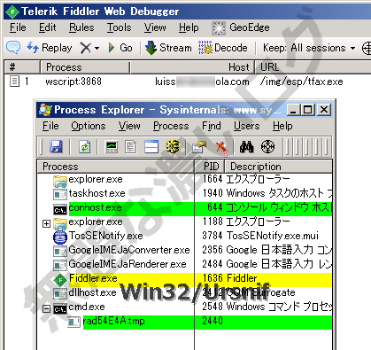The width and height of the screenshot is (371, 350).
Task: Open the Remove sessions dropdown arrow
Action: click(97, 48)
